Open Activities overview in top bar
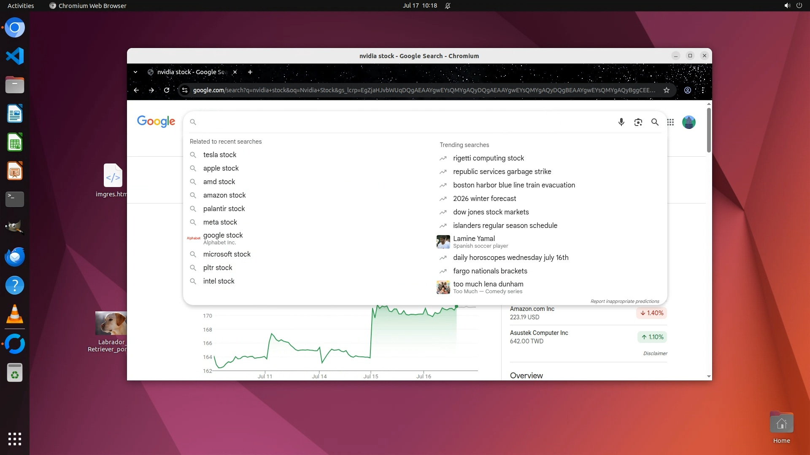Image resolution: width=810 pixels, height=455 pixels. tap(21, 5)
